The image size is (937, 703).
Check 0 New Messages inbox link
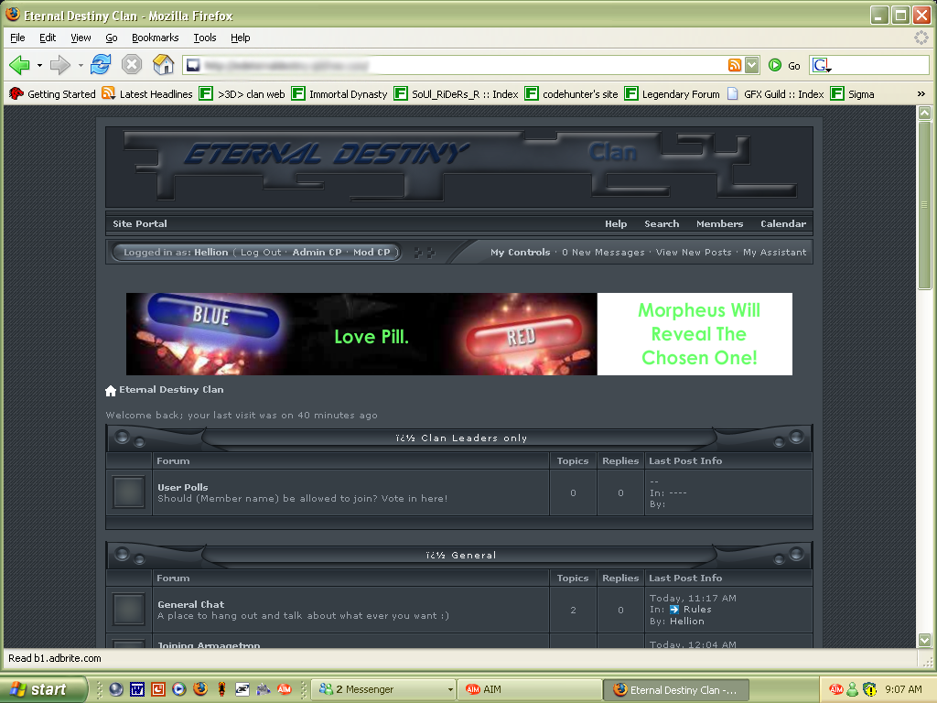(x=603, y=253)
